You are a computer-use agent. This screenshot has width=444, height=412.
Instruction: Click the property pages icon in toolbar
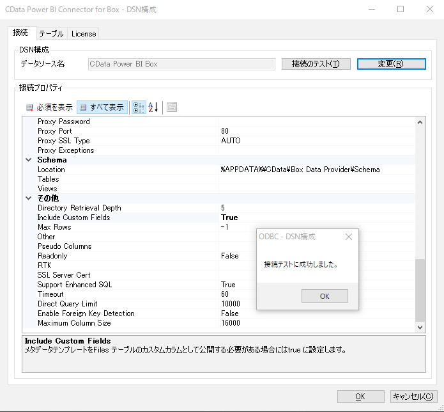point(172,107)
